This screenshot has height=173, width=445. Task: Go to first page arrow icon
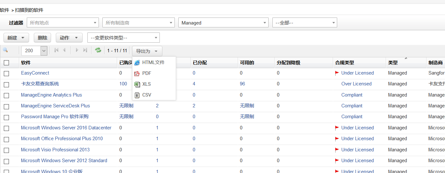click(56, 50)
